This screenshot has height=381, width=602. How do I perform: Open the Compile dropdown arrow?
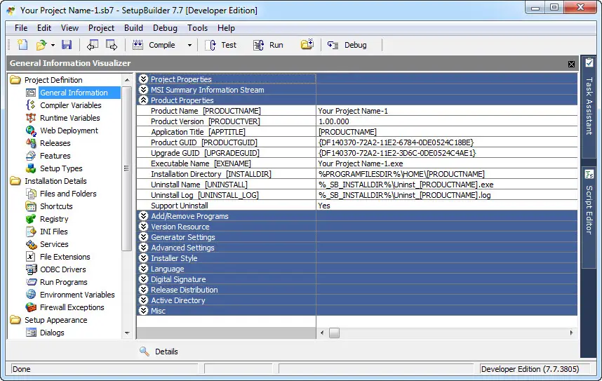pyautogui.click(x=189, y=45)
